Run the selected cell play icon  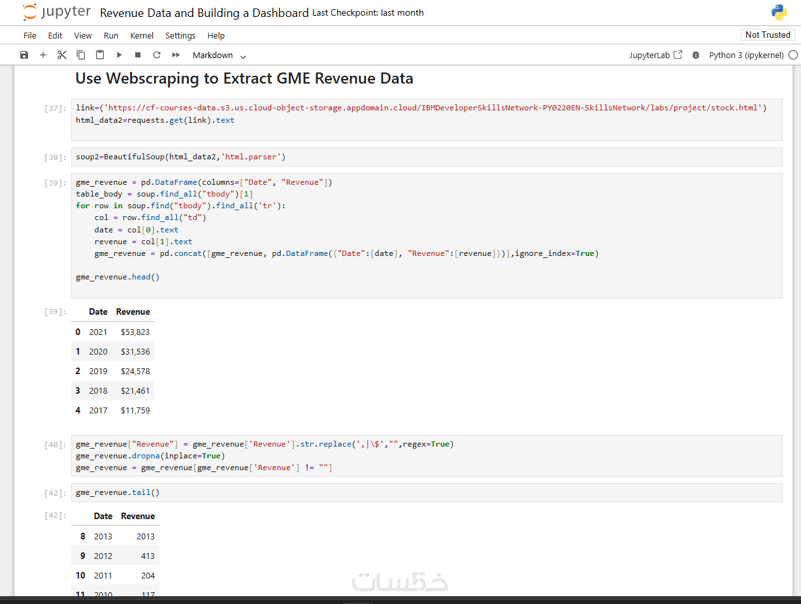[119, 55]
